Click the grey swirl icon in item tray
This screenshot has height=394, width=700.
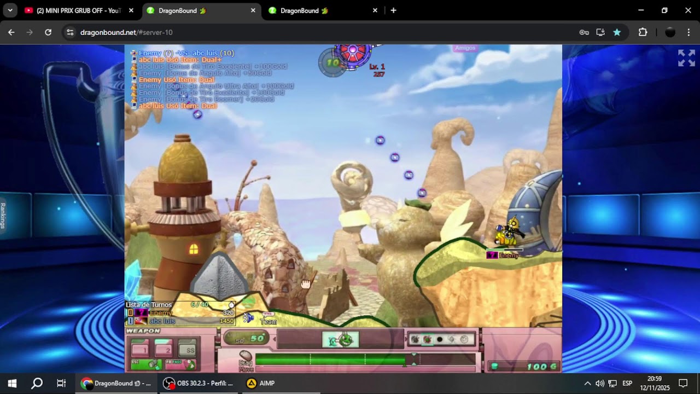[452, 339]
